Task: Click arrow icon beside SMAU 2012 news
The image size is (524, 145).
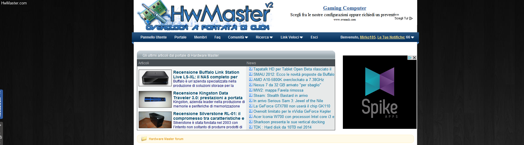Action: [x=251, y=74]
